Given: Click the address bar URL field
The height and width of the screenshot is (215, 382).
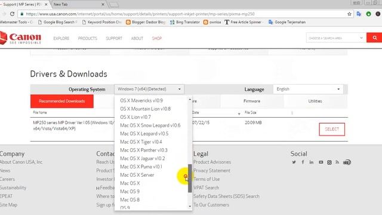Looking at the screenshot, I should pyautogui.click(x=183, y=14).
